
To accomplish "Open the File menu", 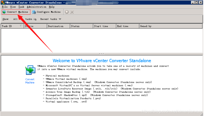I will click(5, 7).
